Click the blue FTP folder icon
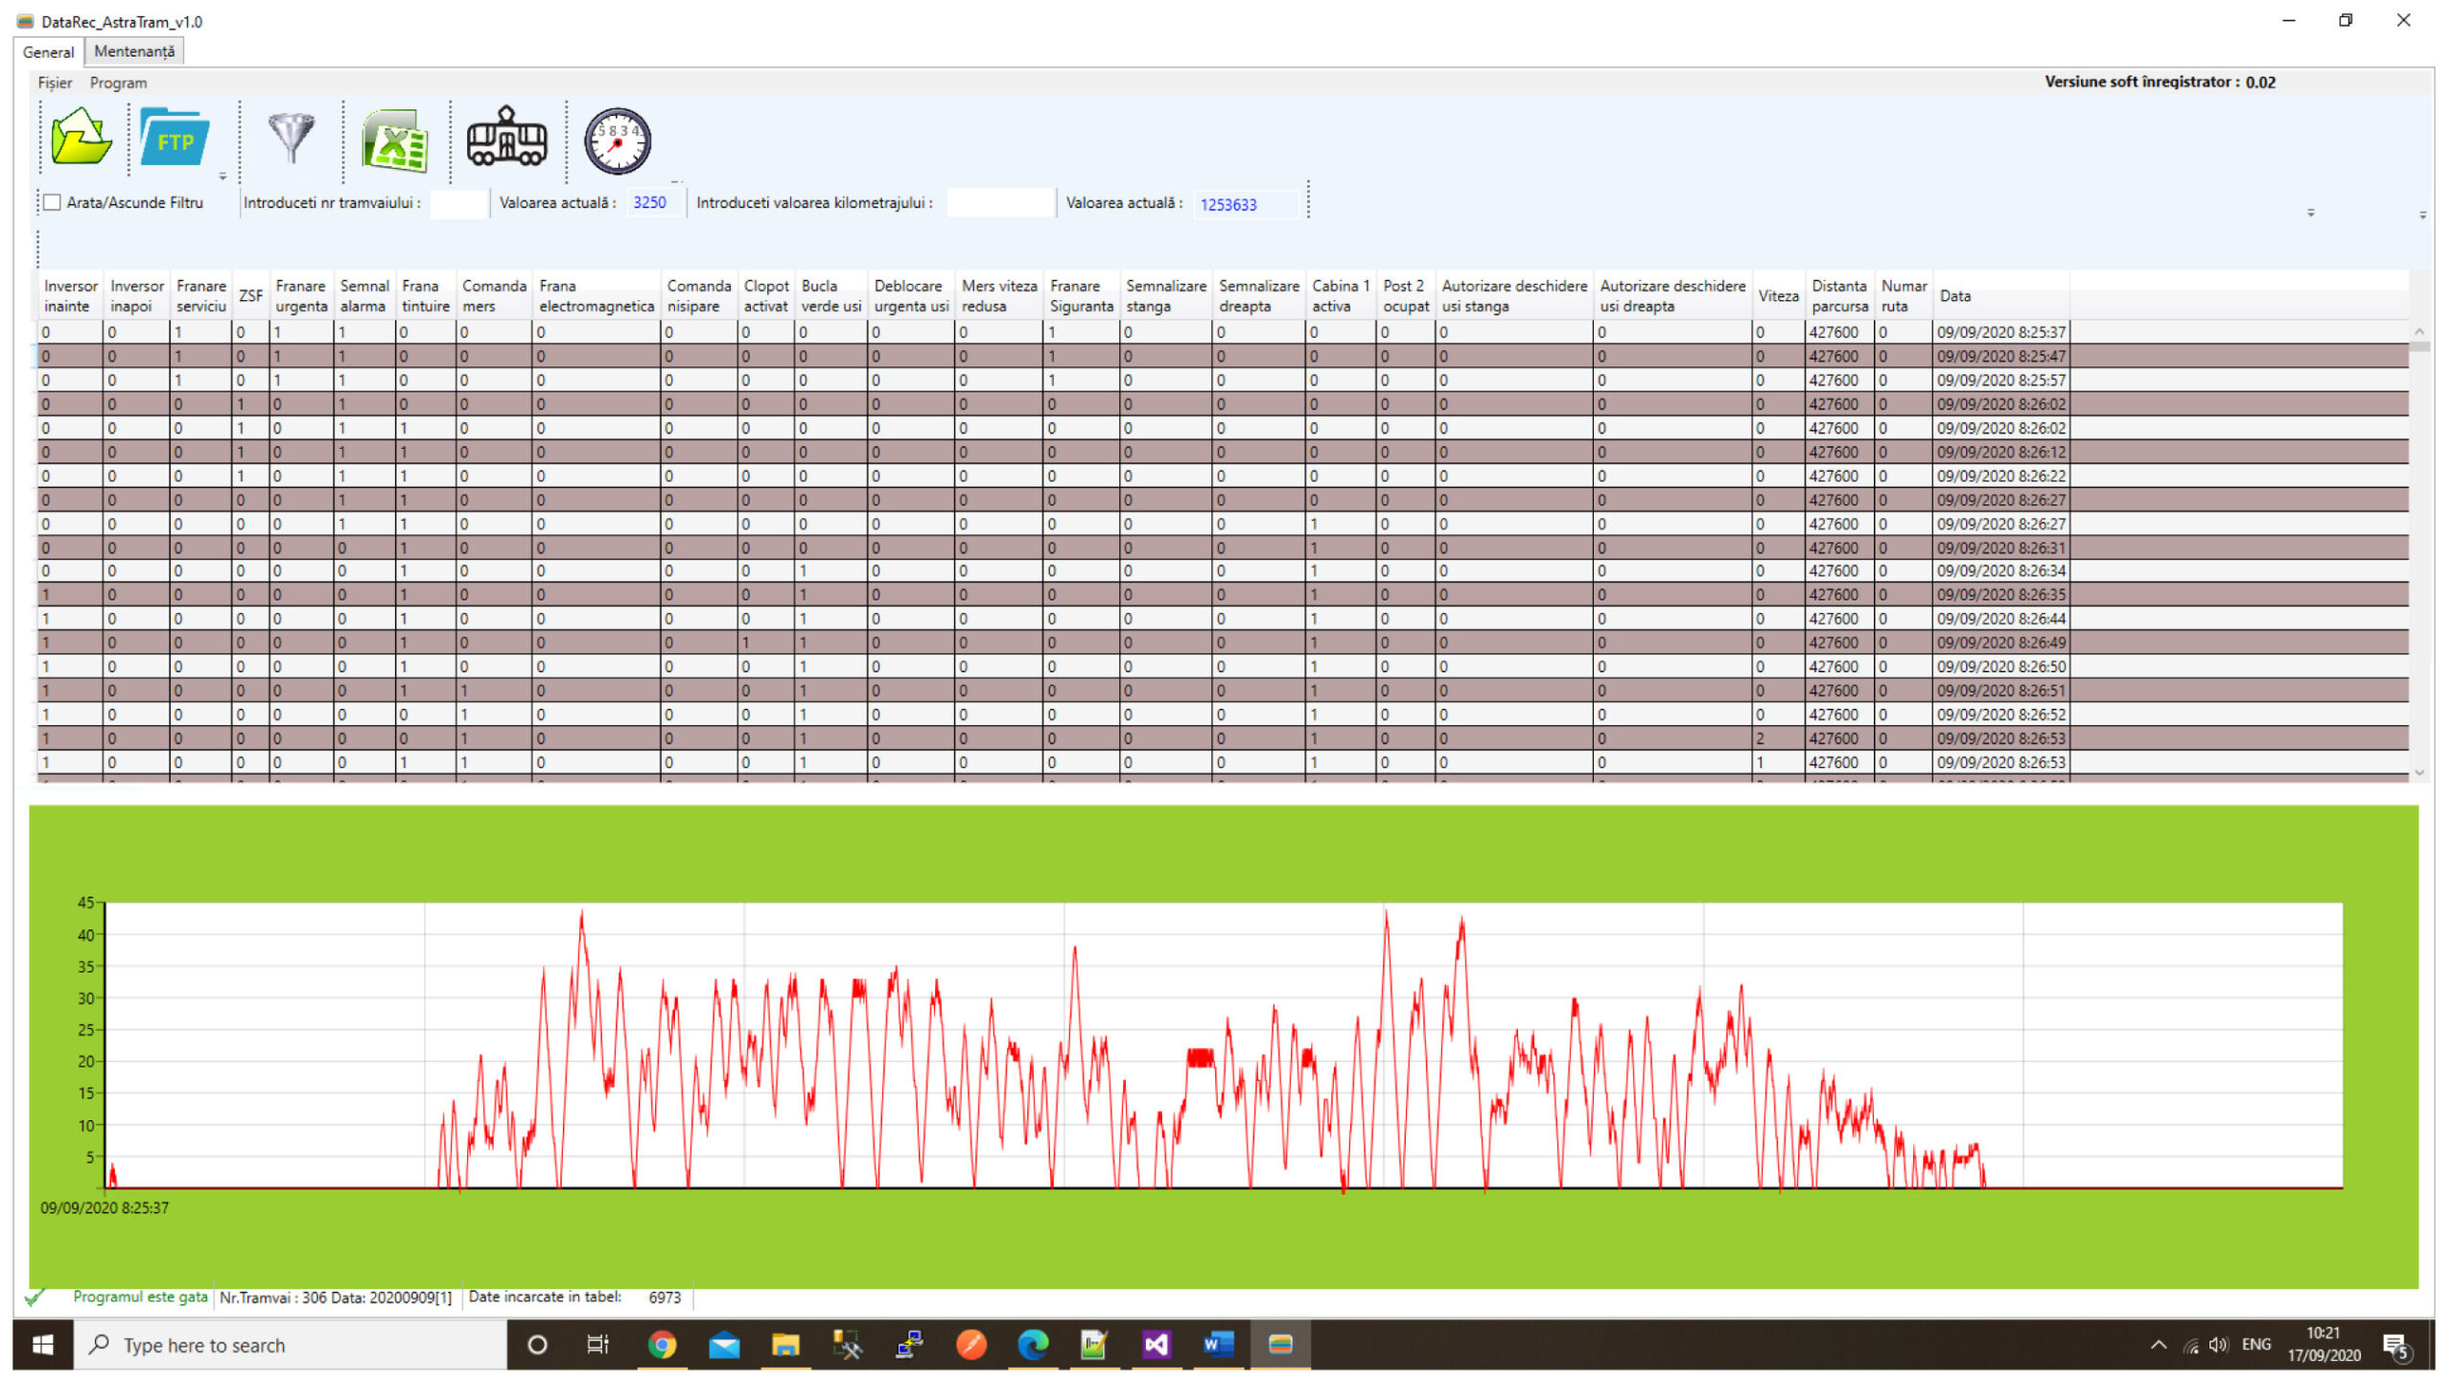Image resolution: width=2455 pixels, height=1382 pixels. [x=174, y=138]
